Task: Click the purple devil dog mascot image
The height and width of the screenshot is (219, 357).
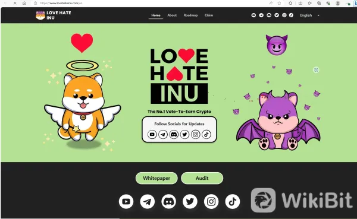Action: click(x=278, y=120)
